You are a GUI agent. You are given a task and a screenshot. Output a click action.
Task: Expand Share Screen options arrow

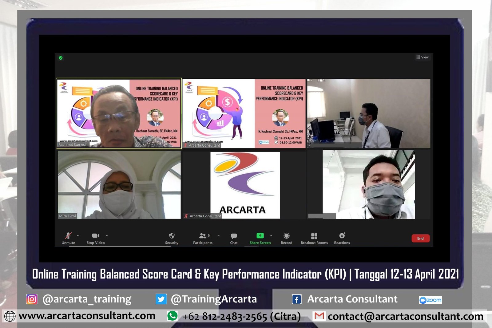point(271,236)
